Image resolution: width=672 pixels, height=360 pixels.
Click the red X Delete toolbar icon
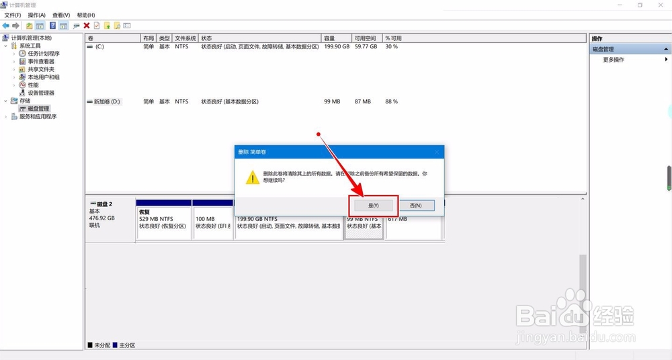click(x=87, y=26)
